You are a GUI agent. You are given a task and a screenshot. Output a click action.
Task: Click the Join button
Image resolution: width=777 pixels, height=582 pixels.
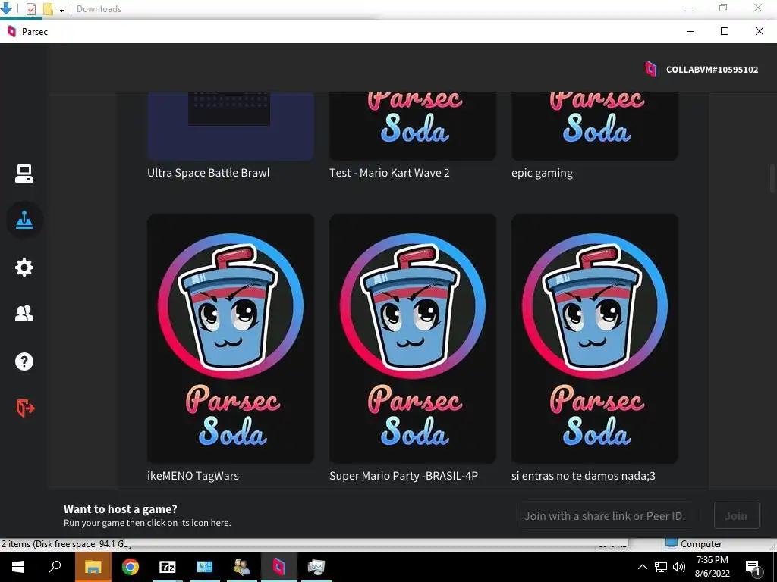point(736,515)
